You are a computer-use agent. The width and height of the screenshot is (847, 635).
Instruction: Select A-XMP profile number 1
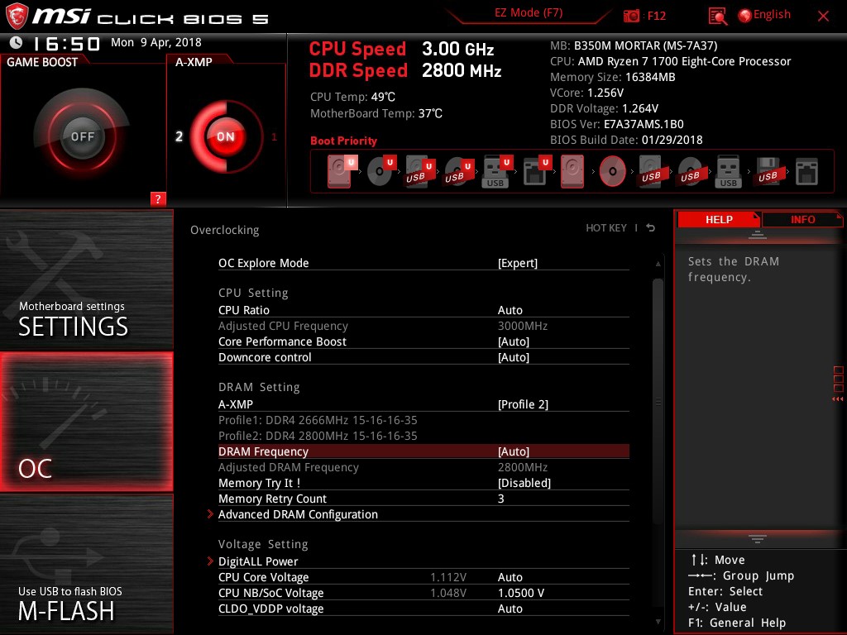(274, 136)
